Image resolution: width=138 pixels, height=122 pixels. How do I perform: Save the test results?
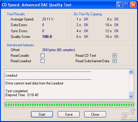click(x=69, y=114)
